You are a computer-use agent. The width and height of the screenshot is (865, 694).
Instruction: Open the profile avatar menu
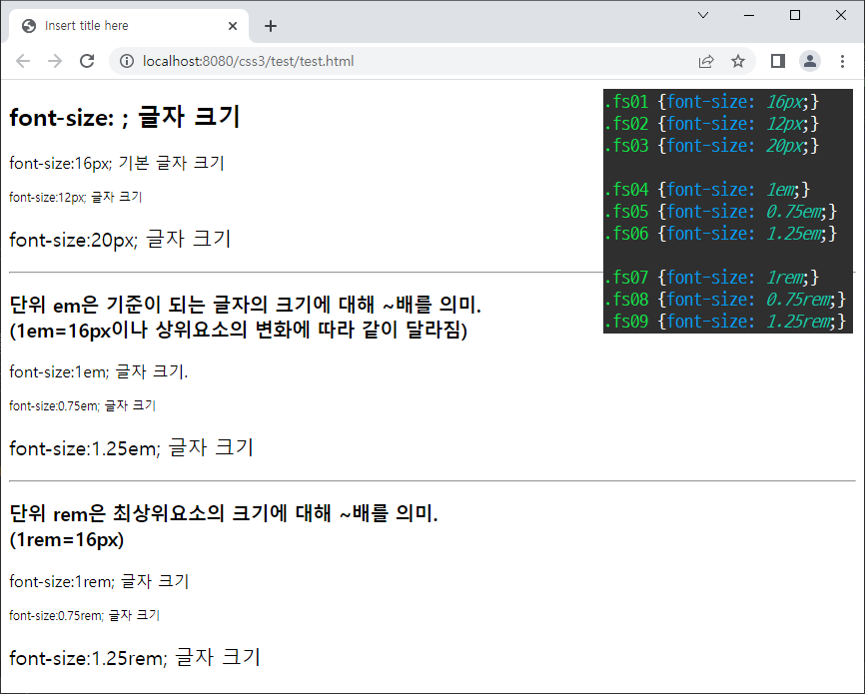pyautogui.click(x=810, y=61)
